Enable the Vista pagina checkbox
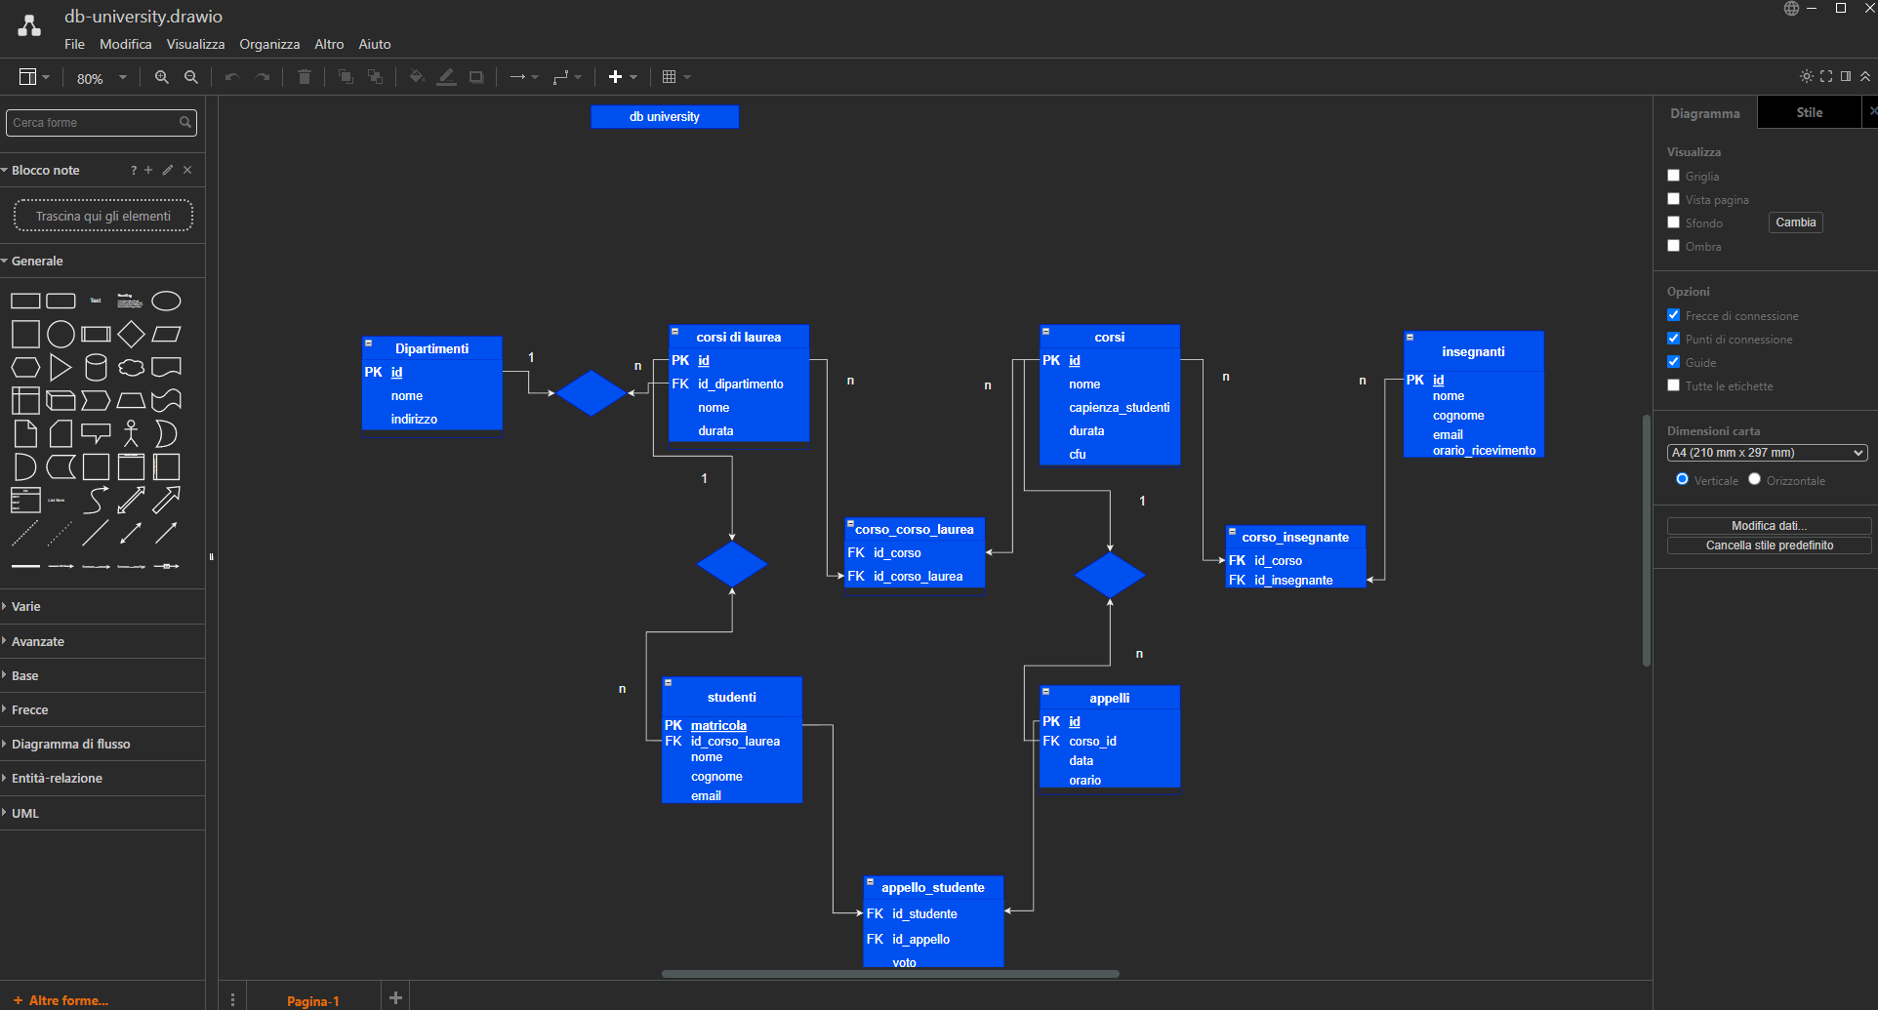Image resolution: width=1878 pixels, height=1010 pixels. (x=1674, y=199)
